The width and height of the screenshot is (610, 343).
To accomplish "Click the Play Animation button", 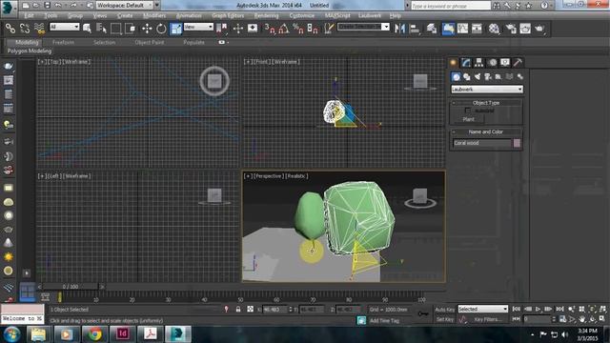I will pos(538,309).
